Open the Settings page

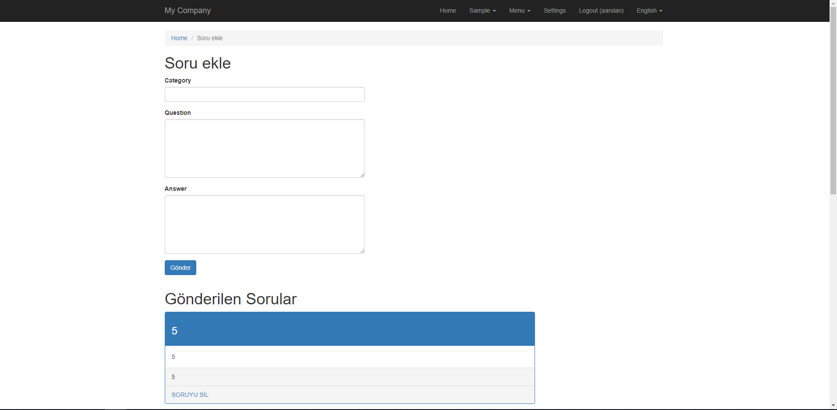click(554, 10)
